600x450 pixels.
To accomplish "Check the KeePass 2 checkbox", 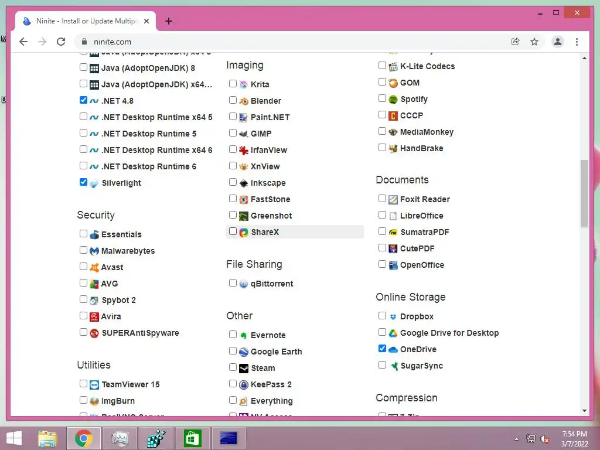I will 233,383.
